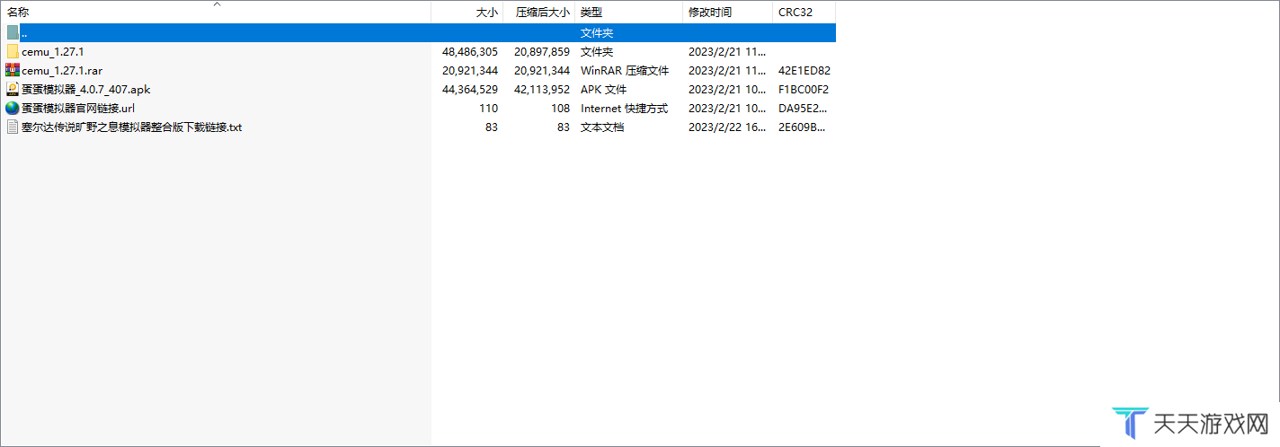Click the CRC32 value F1BC00F2
The image size is (1280, 447).
pos(804,89)
